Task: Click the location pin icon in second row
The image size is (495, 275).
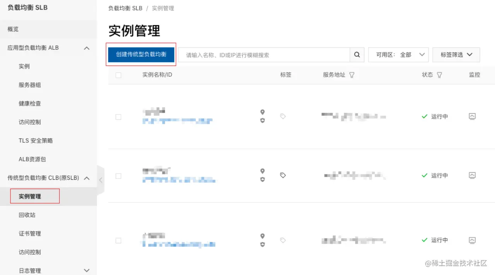Action: coord(263,171)
